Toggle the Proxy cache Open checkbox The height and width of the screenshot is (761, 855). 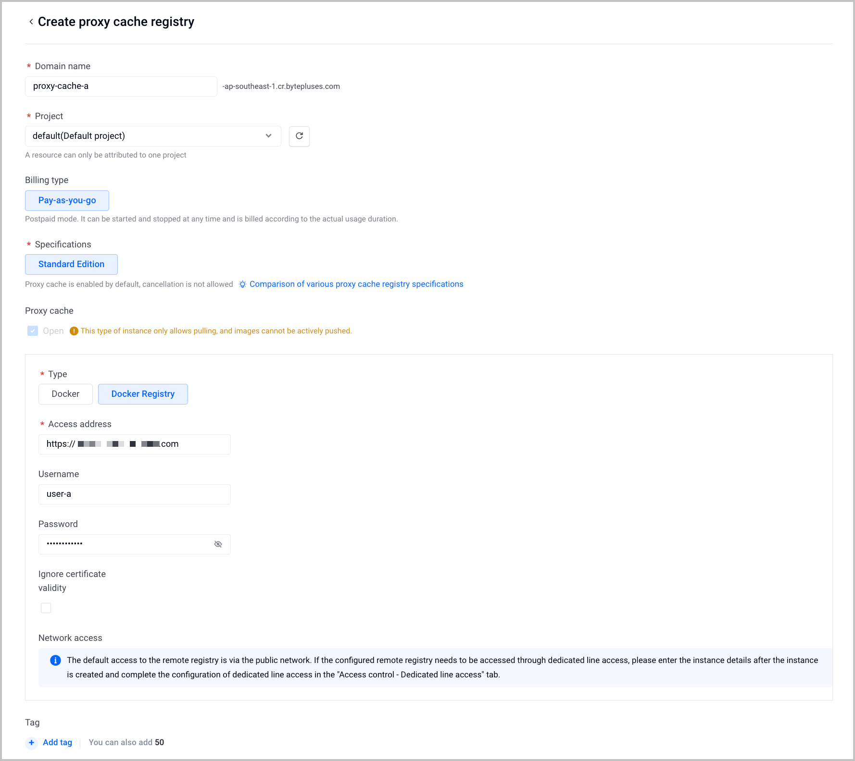33,331
